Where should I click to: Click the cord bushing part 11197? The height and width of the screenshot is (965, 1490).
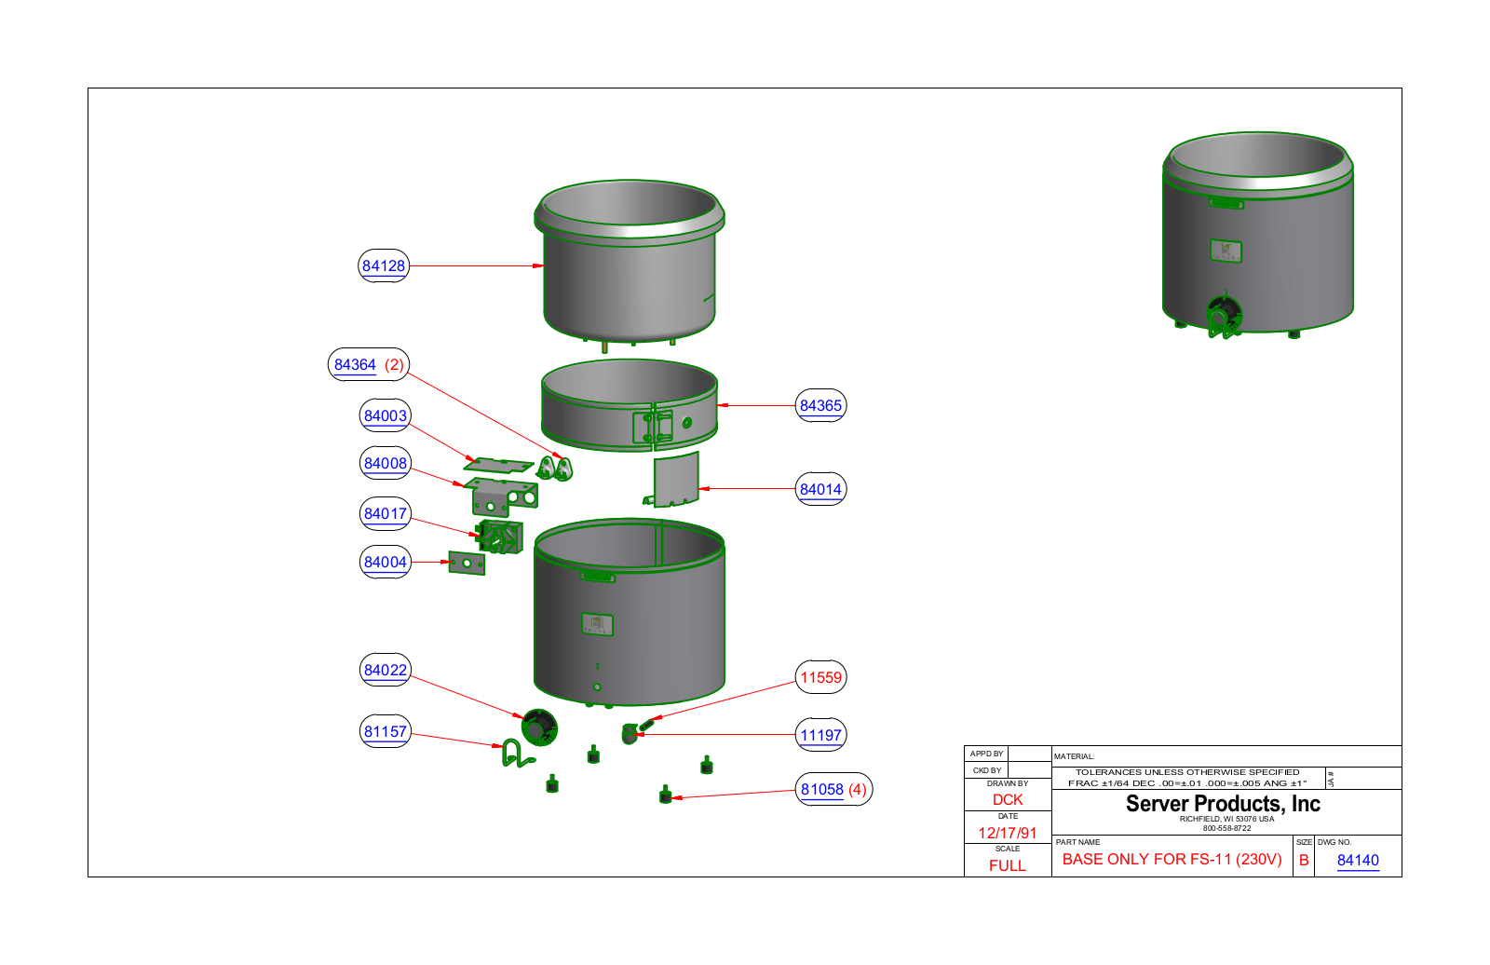pyautogui.click(x=630, y=734)
